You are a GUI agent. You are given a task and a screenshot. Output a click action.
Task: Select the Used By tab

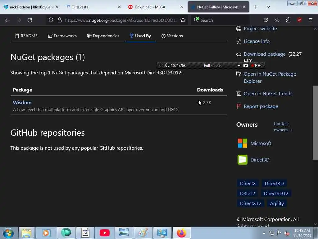[140, 36]
